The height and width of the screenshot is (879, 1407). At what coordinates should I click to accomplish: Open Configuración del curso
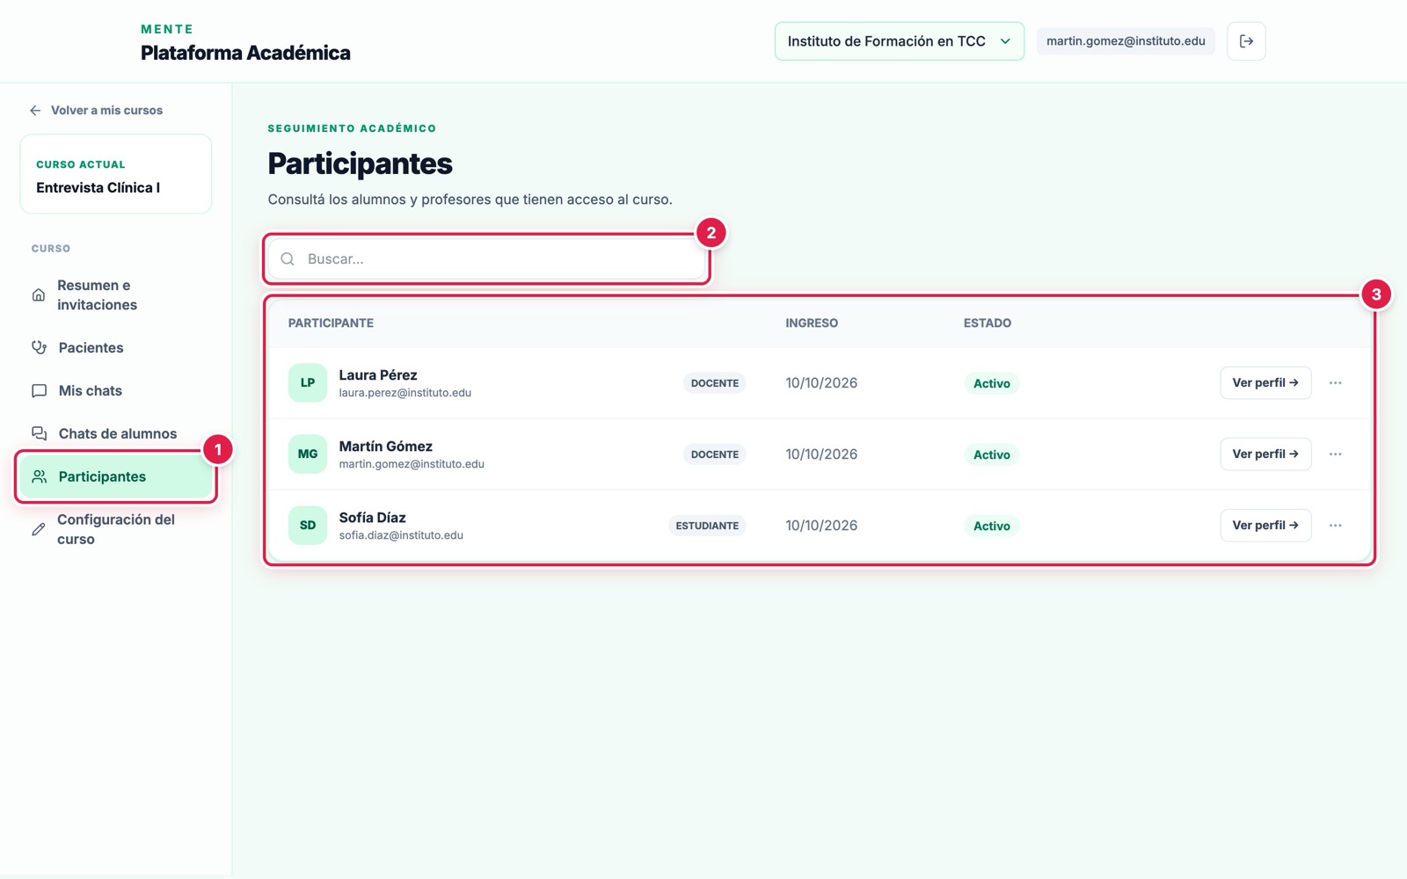point(115,529)
